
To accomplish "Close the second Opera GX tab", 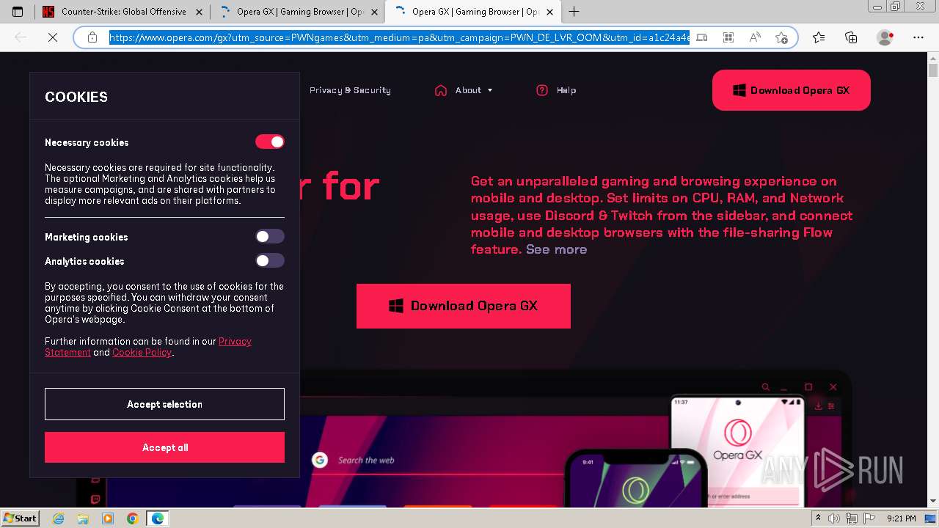I will tap(374, 12).
